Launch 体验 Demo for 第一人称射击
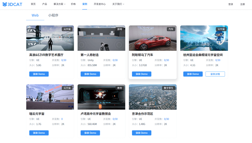This screenshot has width=252, height=143. pos(90,74)
